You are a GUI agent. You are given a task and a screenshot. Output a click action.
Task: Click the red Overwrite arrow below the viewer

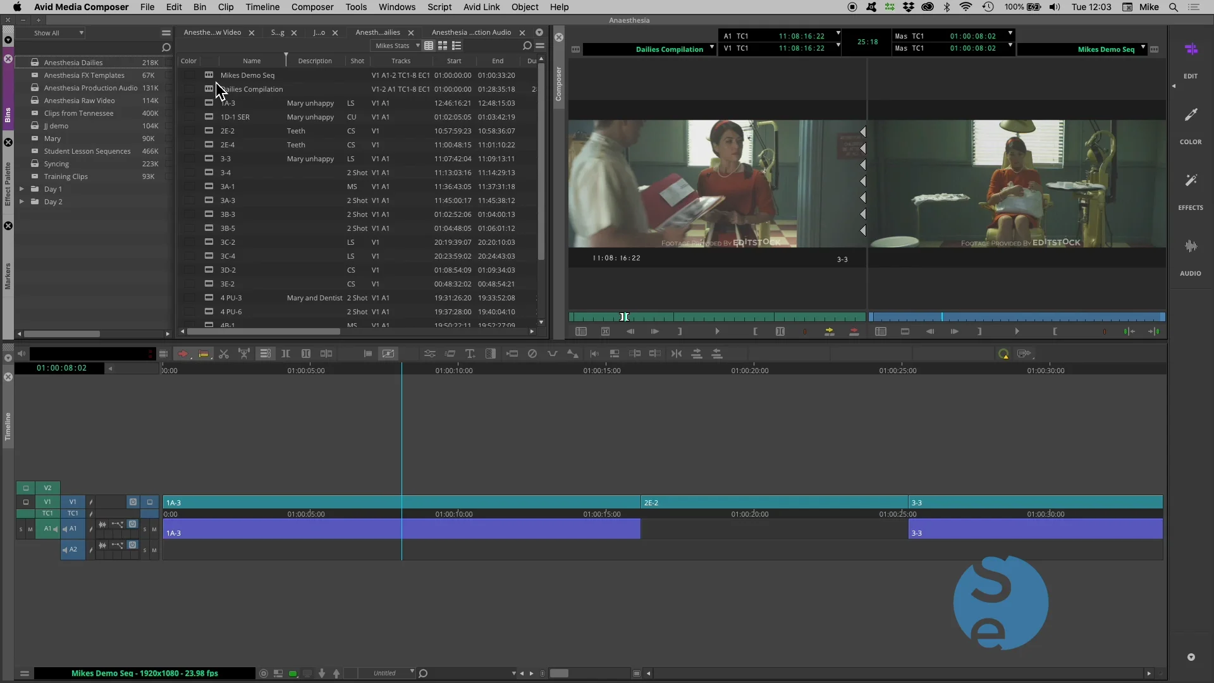854,331
